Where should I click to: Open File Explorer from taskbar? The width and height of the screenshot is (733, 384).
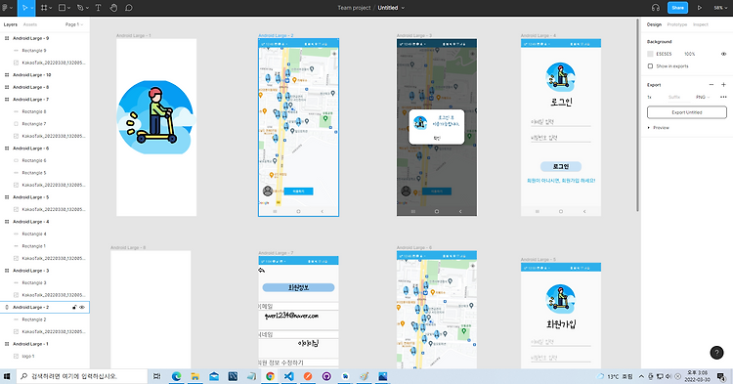click(194, 376)
